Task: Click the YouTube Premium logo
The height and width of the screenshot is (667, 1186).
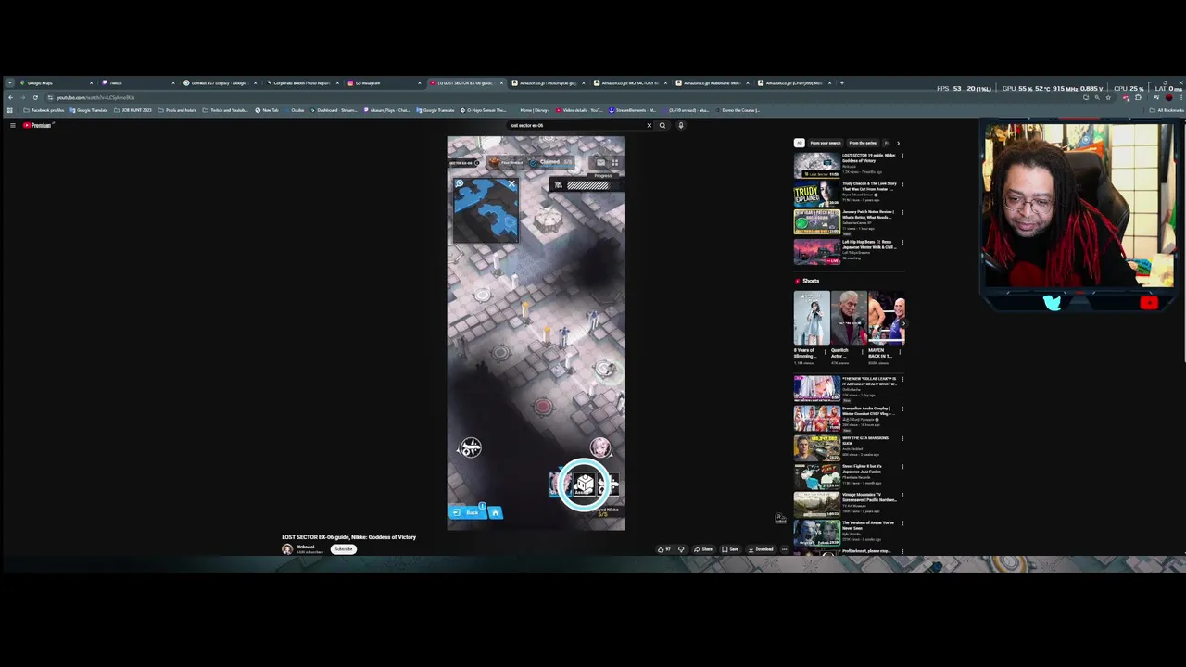Action: [x=38, y=125]
